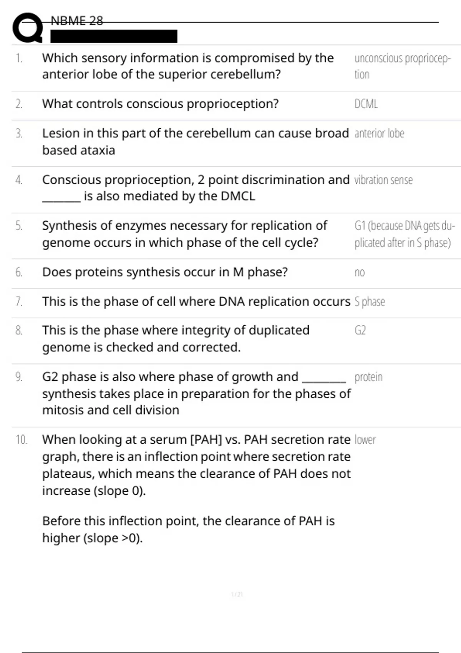Click the answer 'S phase'
The image size is (461, 653).
pos(370,302)
